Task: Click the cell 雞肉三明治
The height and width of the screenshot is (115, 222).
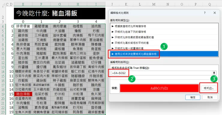Action: point(78,53)
